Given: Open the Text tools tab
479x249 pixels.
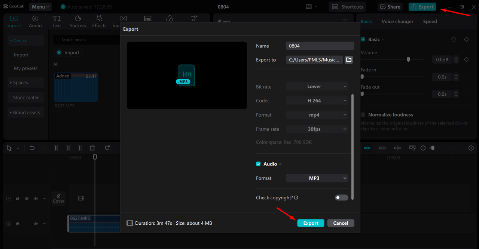Looking at the screenshot, I should pyautogui.click(x=57, y=22).
